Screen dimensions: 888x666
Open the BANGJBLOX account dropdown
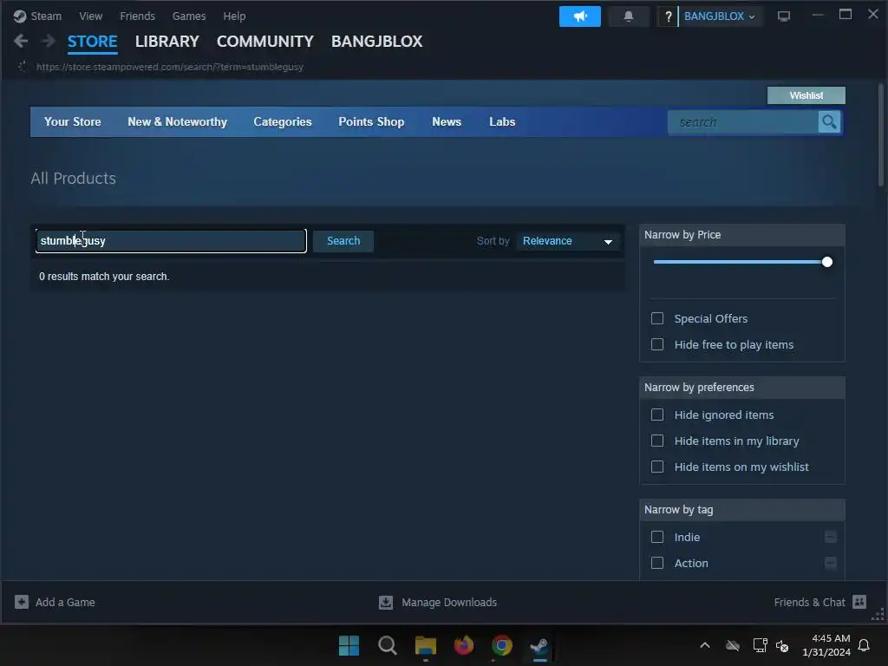point(719,16)
